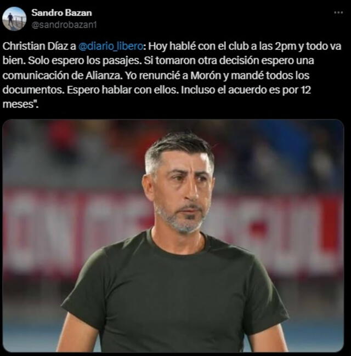
Task: Click 'meses' on the tweet's last line
Action: point(18,104)
